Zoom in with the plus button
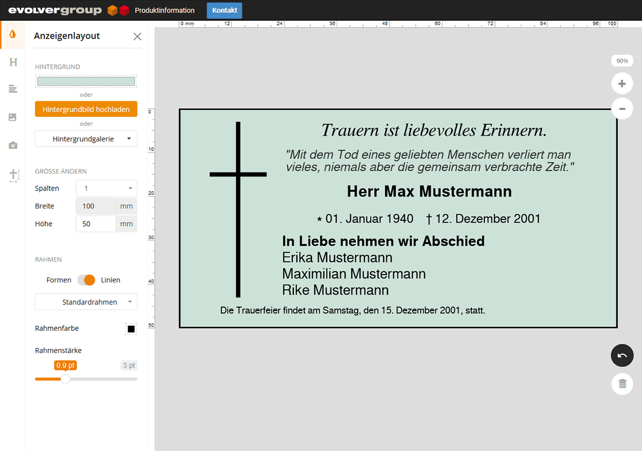642x451 pixels. tap(622, 84)
